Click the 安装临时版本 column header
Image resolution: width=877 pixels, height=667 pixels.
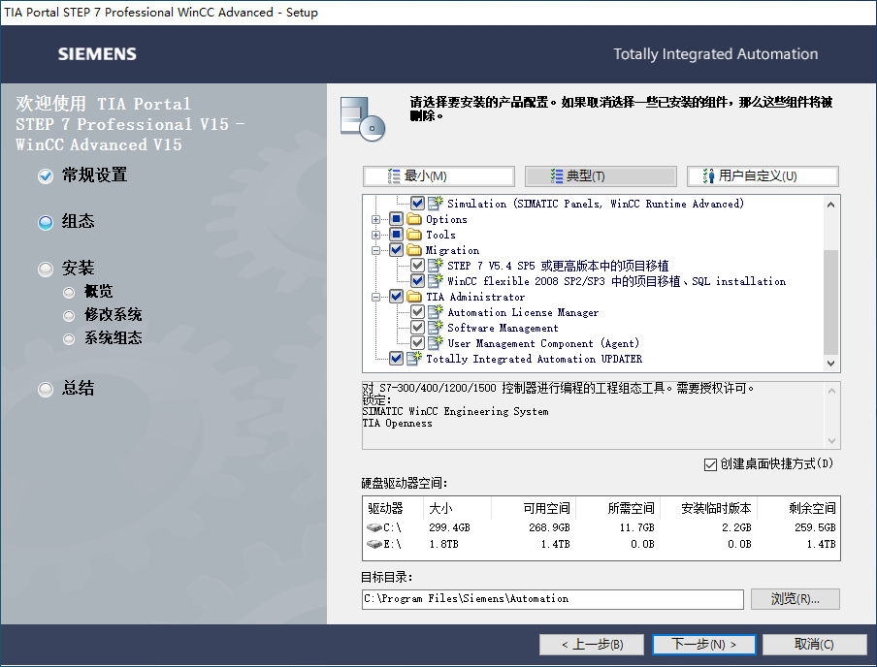(x=709, y=508)
